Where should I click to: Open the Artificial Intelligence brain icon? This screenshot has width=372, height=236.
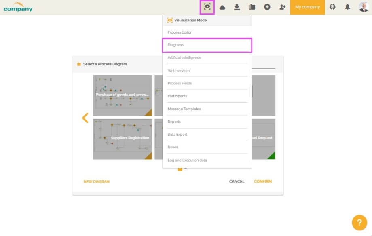[x=332, y=7]
